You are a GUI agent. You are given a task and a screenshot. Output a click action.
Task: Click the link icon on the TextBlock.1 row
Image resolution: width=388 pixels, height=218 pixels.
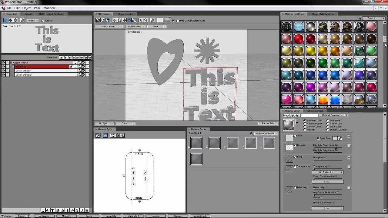tap(71, 67)
